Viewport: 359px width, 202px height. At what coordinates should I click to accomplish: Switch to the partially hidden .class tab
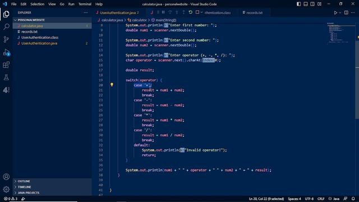pyautogui.click(x=218, y=12)
